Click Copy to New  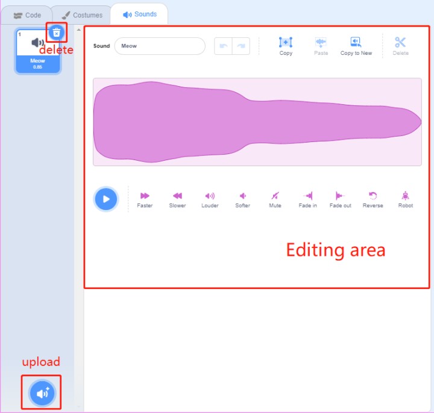pyautogui.click(x=356, y=46)
